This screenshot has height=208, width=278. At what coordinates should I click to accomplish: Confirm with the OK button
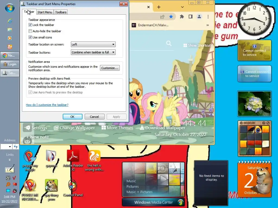coord(72,117)
